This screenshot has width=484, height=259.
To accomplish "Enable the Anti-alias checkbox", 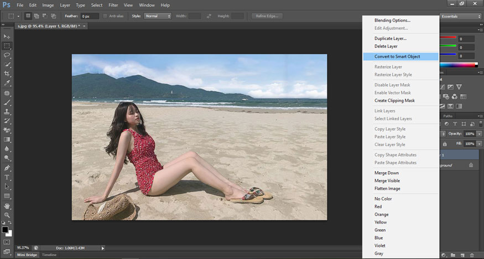I will pos(106,16).
